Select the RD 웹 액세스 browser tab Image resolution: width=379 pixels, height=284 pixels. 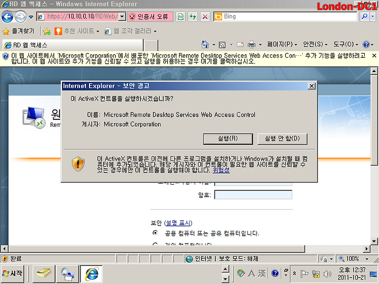coord(73,45)
